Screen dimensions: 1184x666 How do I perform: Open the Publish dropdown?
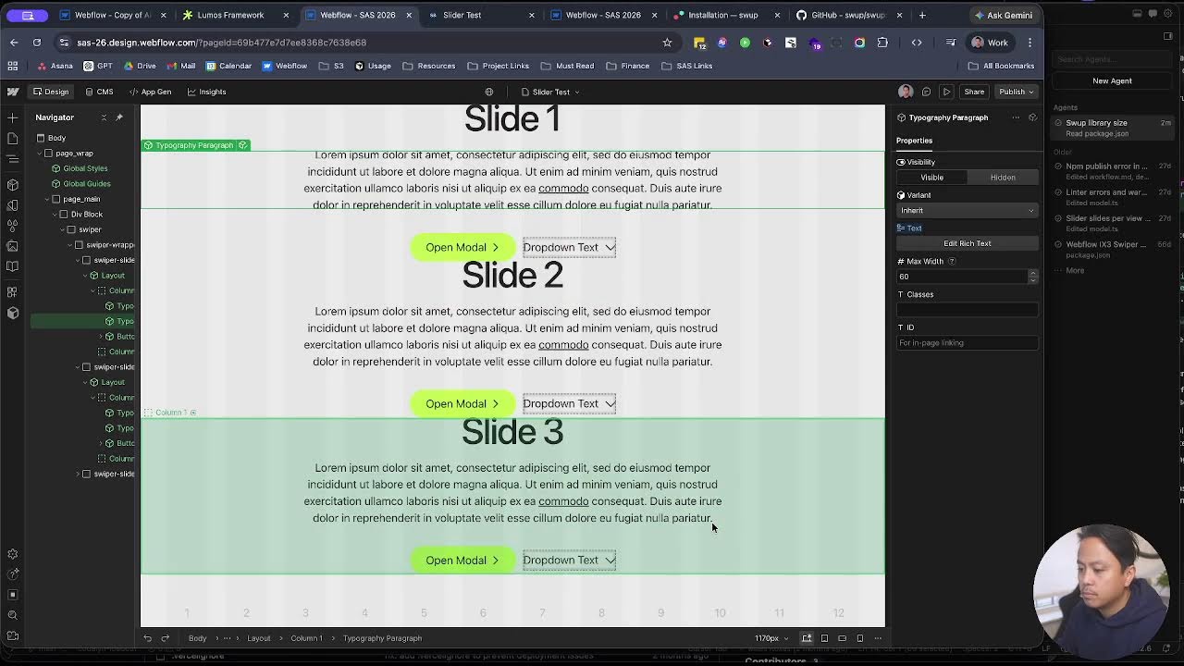pos(1017,92)
